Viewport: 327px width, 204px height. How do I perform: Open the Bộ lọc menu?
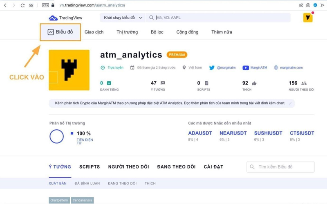click(x=157, y=32)
